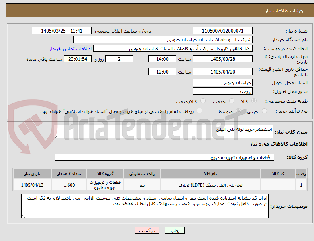This screenshot has height=241, width=314.
Task: Click the price validity date 1405/04/20
Action: click(x=223, y=72)
